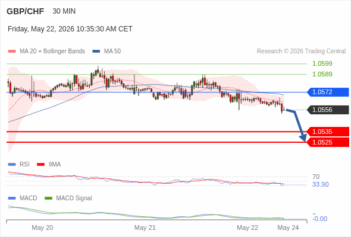Click the 1.0599 resistance level label

pos(322,64)
